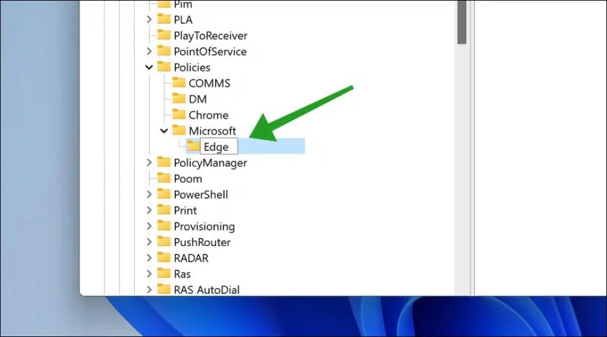Expand the Provisioning key
The image size is (607, 337).
[x=149, y=226]
